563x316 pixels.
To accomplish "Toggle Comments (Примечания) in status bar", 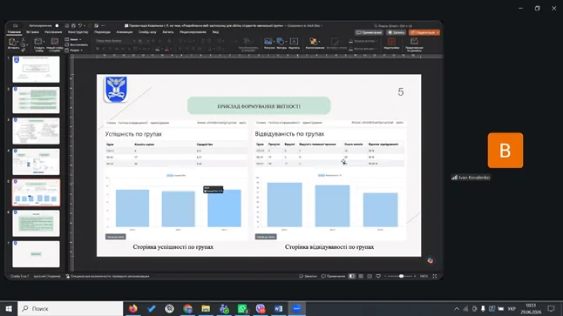I will point(333,276).
